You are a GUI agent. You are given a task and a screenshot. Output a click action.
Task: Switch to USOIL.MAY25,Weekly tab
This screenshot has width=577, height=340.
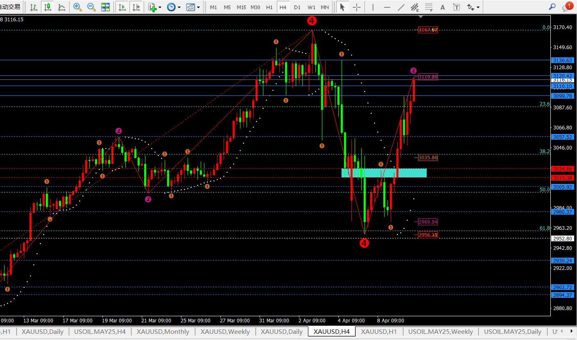point(440,331)
